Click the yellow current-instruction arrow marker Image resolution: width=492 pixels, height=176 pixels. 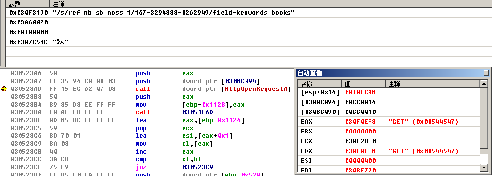coord(4,89)
